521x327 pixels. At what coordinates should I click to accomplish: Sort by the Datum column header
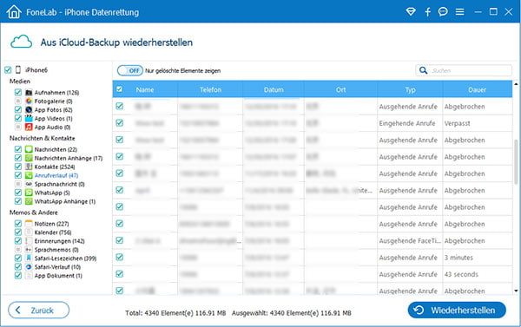(x=274, y=89)
